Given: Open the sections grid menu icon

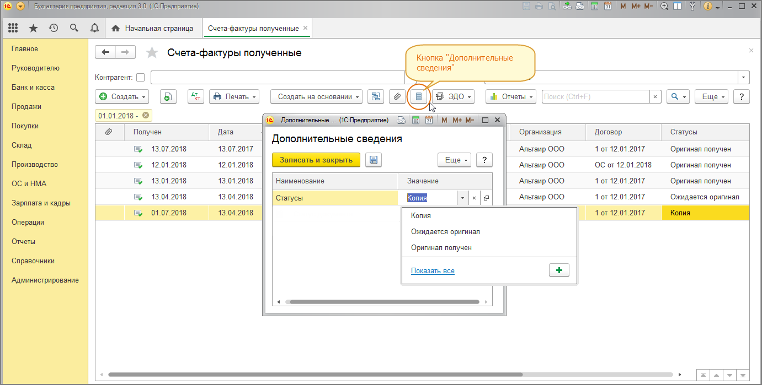Looking at the screenshot, I should point(13,28).
